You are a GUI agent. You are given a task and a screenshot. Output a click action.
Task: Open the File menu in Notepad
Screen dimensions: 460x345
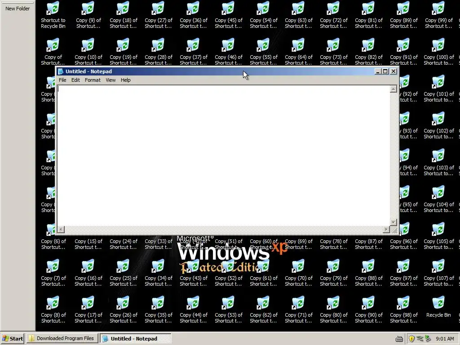tap(62, 80)
